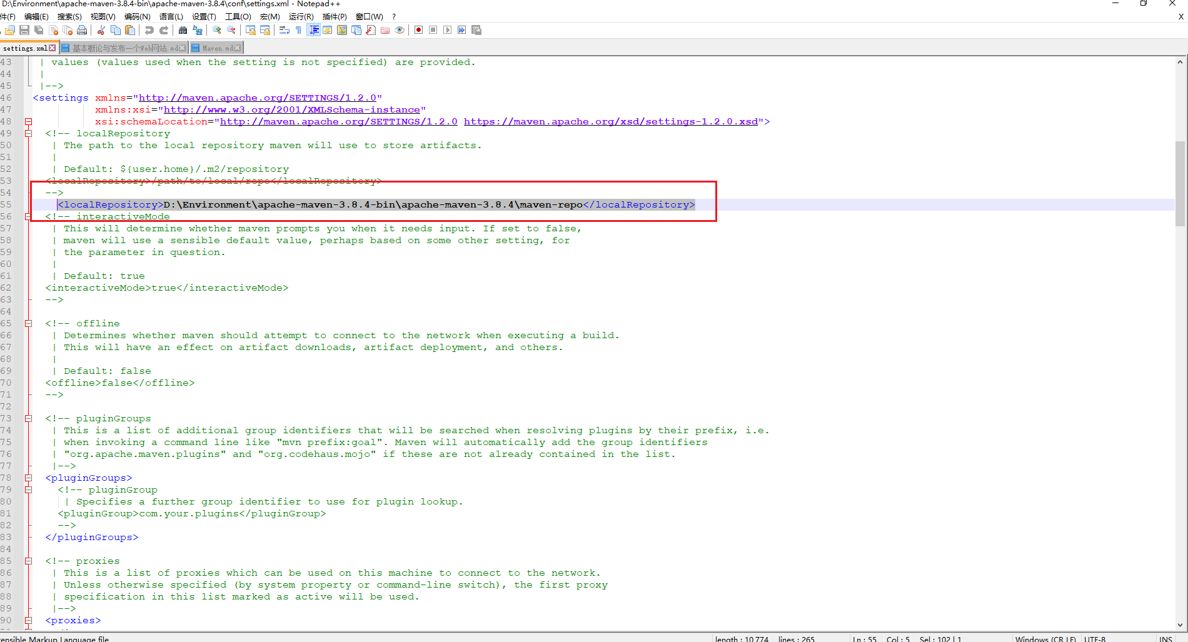Open the 编码(N) menu

[x=137, y=17]
